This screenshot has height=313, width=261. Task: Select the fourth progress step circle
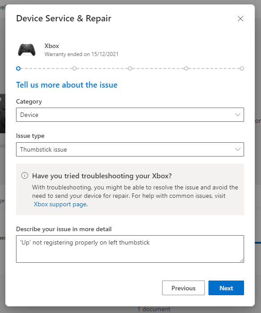186,68
